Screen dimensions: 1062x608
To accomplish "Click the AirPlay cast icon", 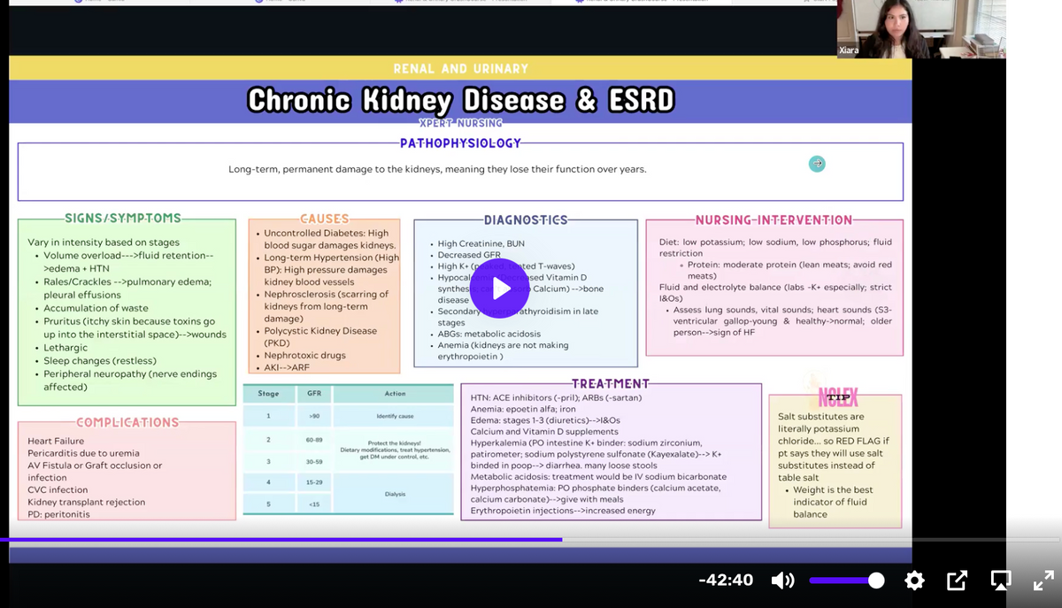I will coord(1001,581).
